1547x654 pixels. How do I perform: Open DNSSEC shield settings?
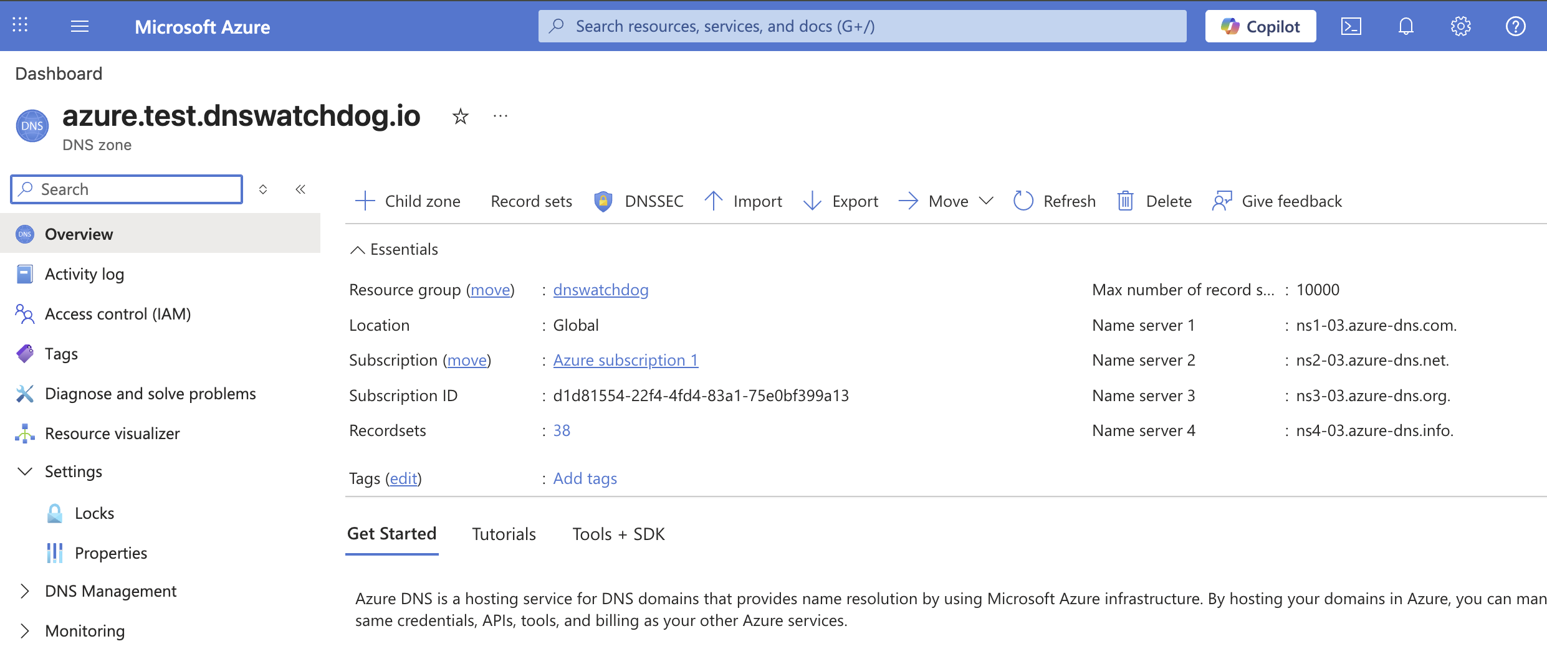(639, 201)
